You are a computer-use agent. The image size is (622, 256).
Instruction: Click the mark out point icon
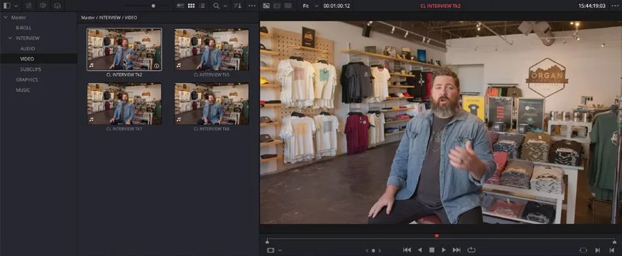click(x=611, y=250)
